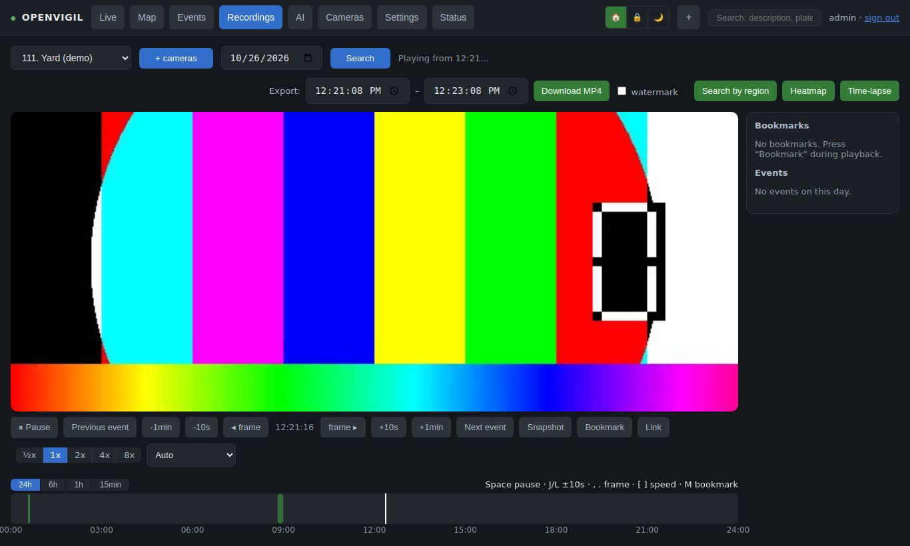This screenshot has width=910, height=546.
Task: Enable the watermark checkbox
Action: tap(622, 91)
